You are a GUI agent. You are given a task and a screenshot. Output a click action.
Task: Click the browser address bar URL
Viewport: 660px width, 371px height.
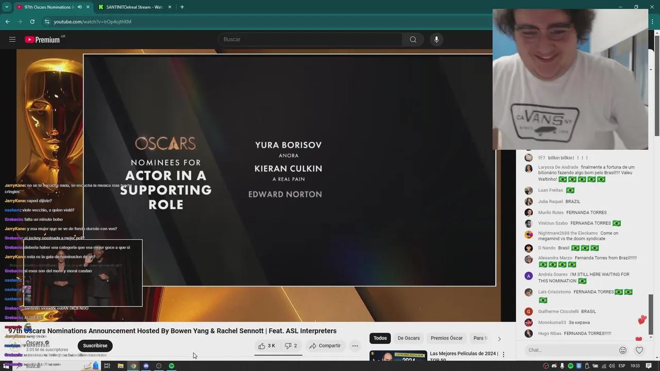click(93, 22)
